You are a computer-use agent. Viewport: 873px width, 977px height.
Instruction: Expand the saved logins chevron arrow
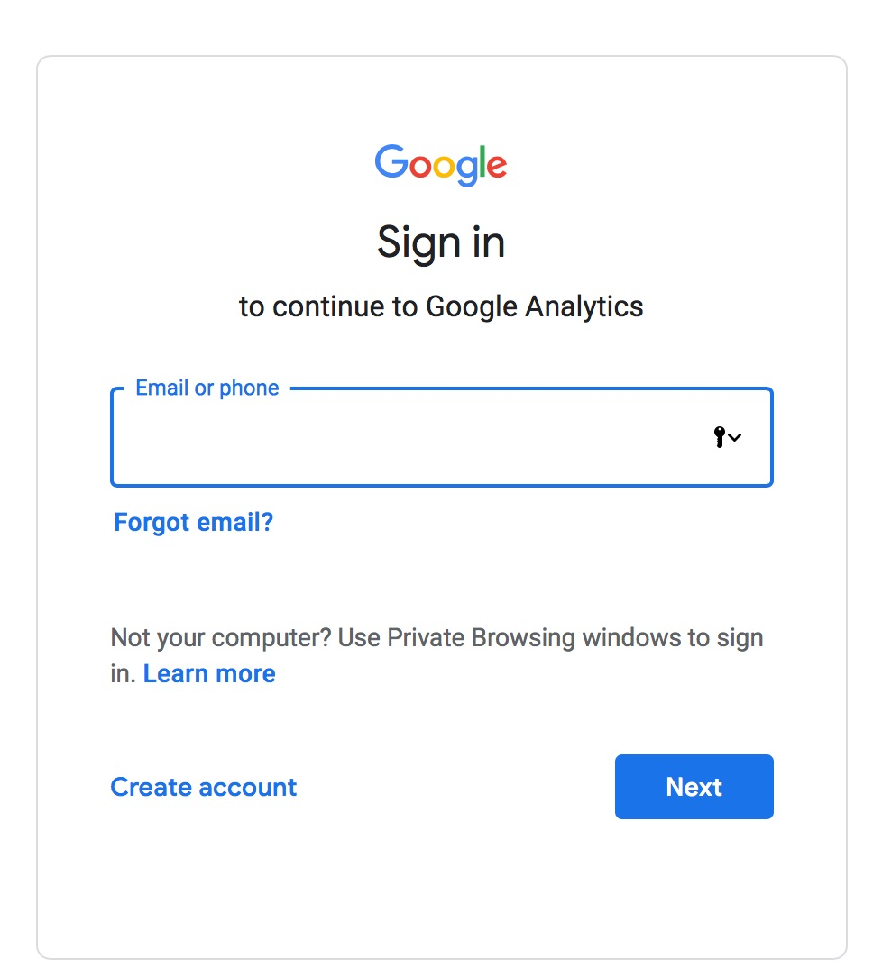coord(735,438)
